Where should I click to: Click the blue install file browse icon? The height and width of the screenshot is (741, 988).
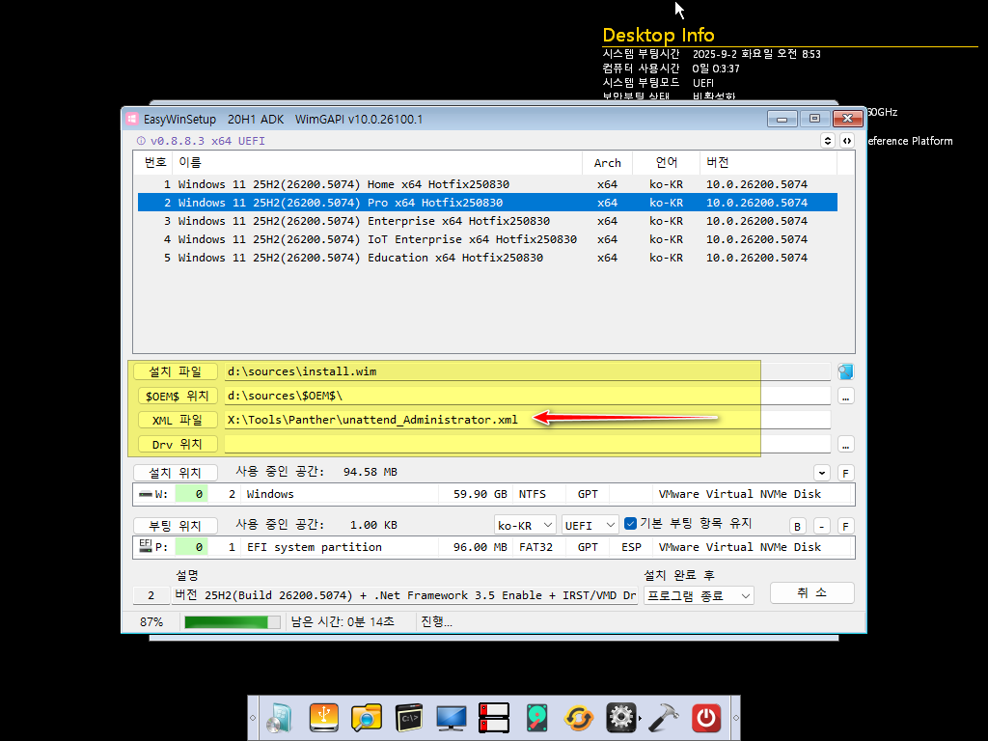(845, 371)
